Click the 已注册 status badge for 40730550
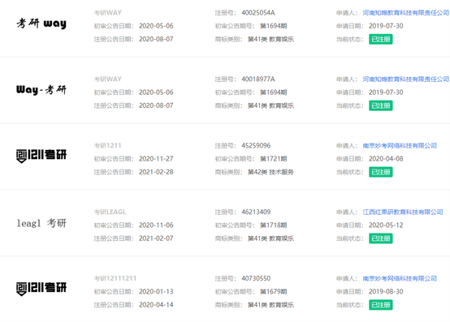 point(380,305)
